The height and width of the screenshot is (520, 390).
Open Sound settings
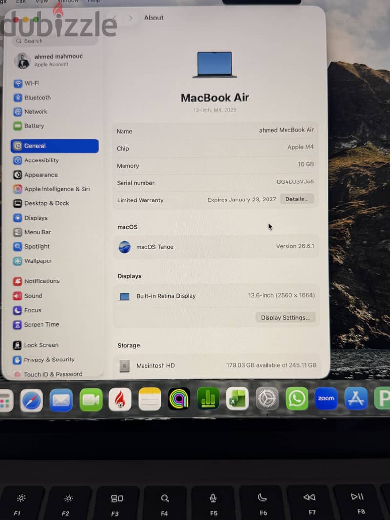tap(28, 296)
